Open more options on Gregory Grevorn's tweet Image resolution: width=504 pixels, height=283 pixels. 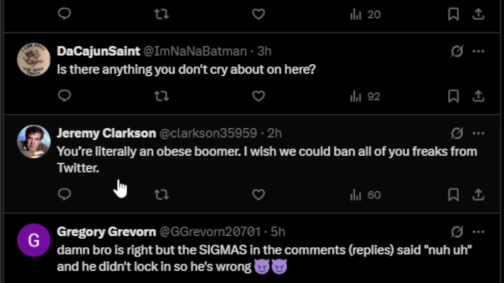(478, 232)
